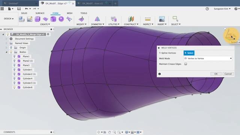Toggle visibility of Plane3 body

(14, 65)
